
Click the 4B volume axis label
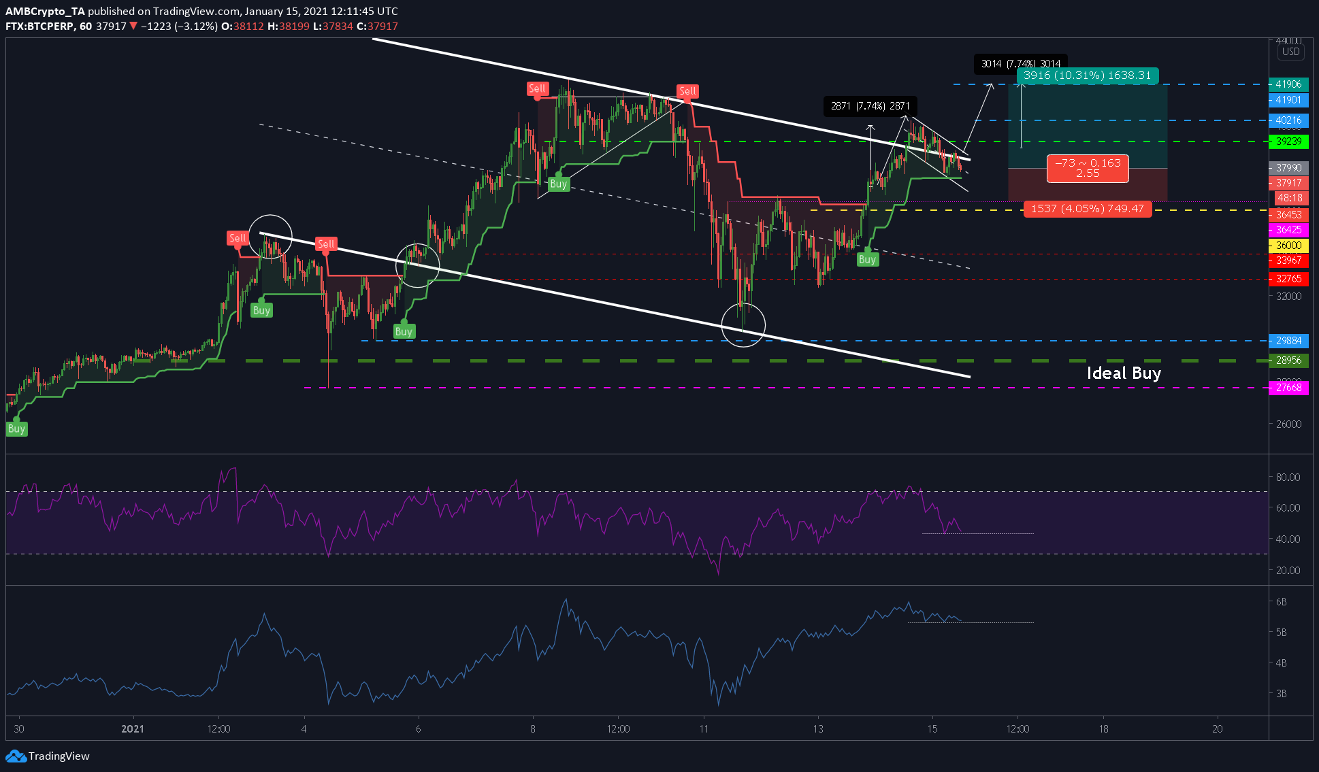(x=1281, y=663)
